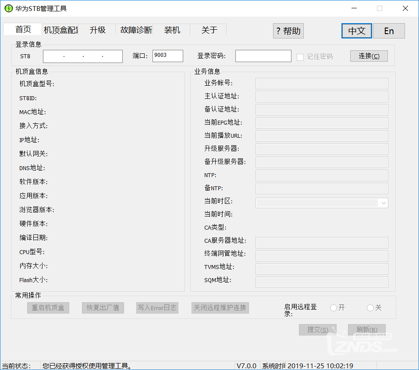Image resolution: width=419 pixels, height=370 pixels.
Task: Switch language to 中文
Action: [x=357, y=31]
